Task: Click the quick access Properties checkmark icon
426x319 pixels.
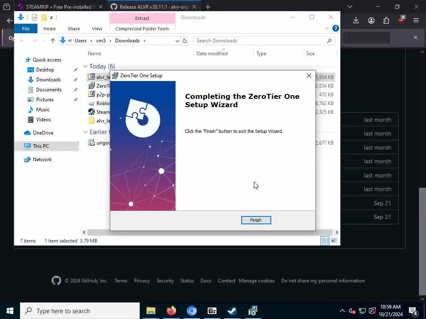Action: pos(34,17)
